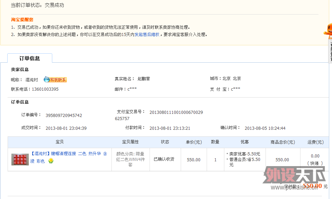Viewport: 332px width, 199px height.
Task: Click the seller nickname 混沌村
Action: (x=32, y=80)
